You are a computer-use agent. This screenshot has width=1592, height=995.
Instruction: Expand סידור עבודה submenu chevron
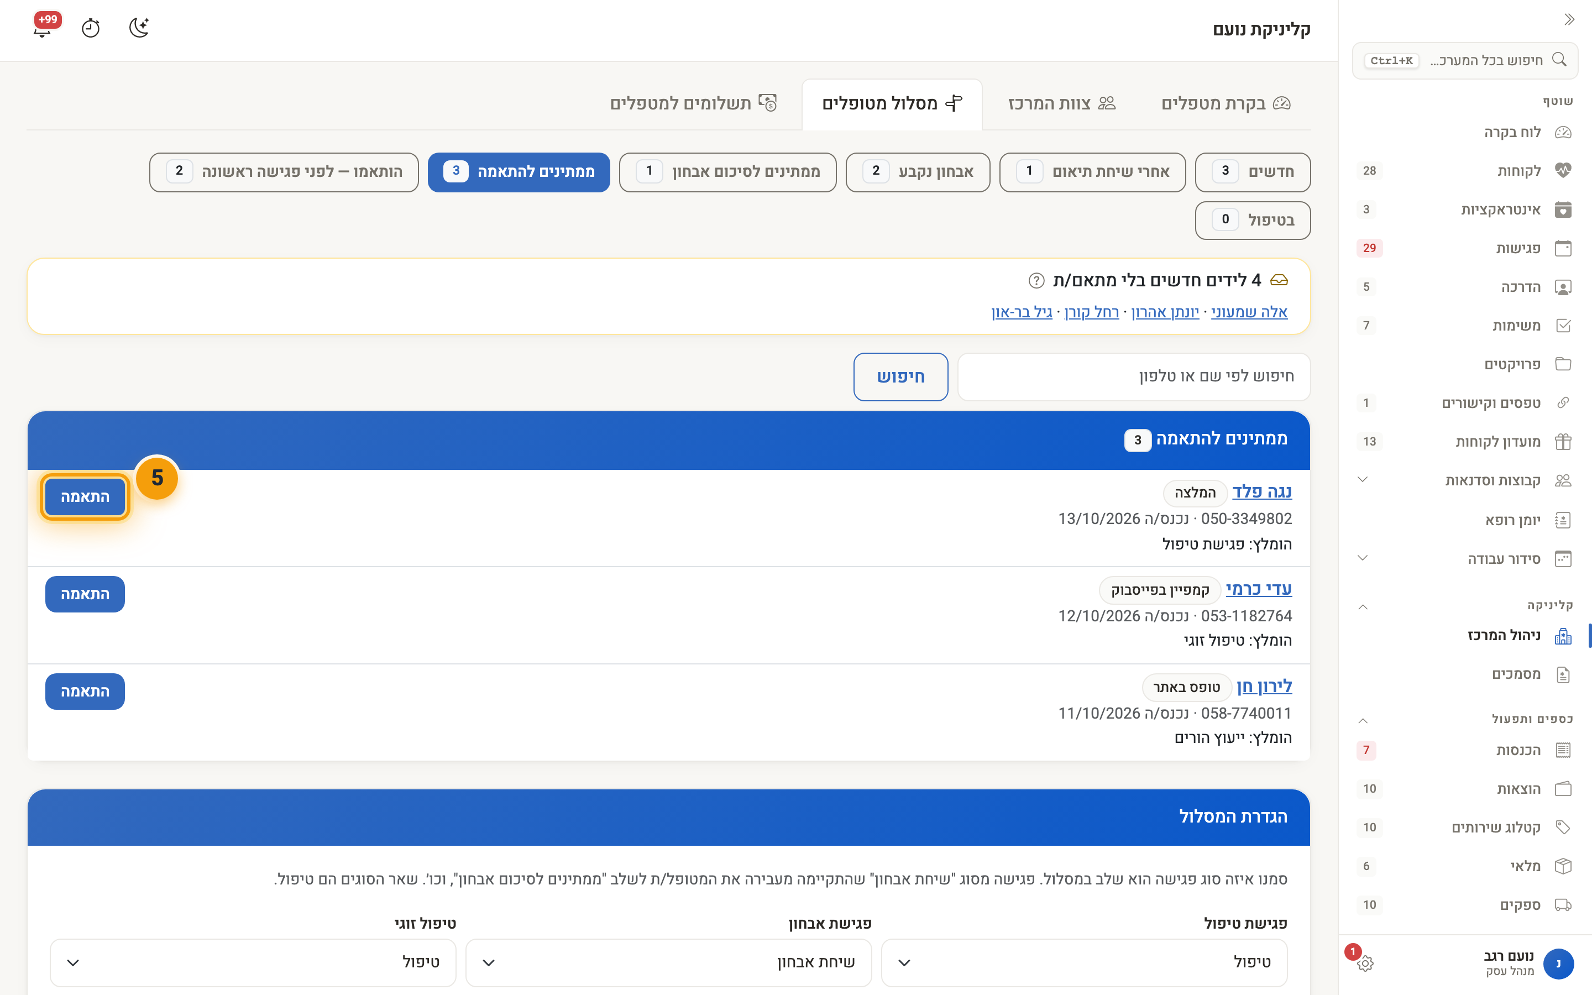pos(1363,558)
